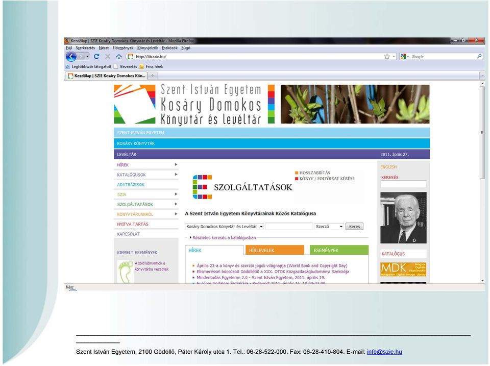Switch to the ESEMÉNYEK tab

339,250
